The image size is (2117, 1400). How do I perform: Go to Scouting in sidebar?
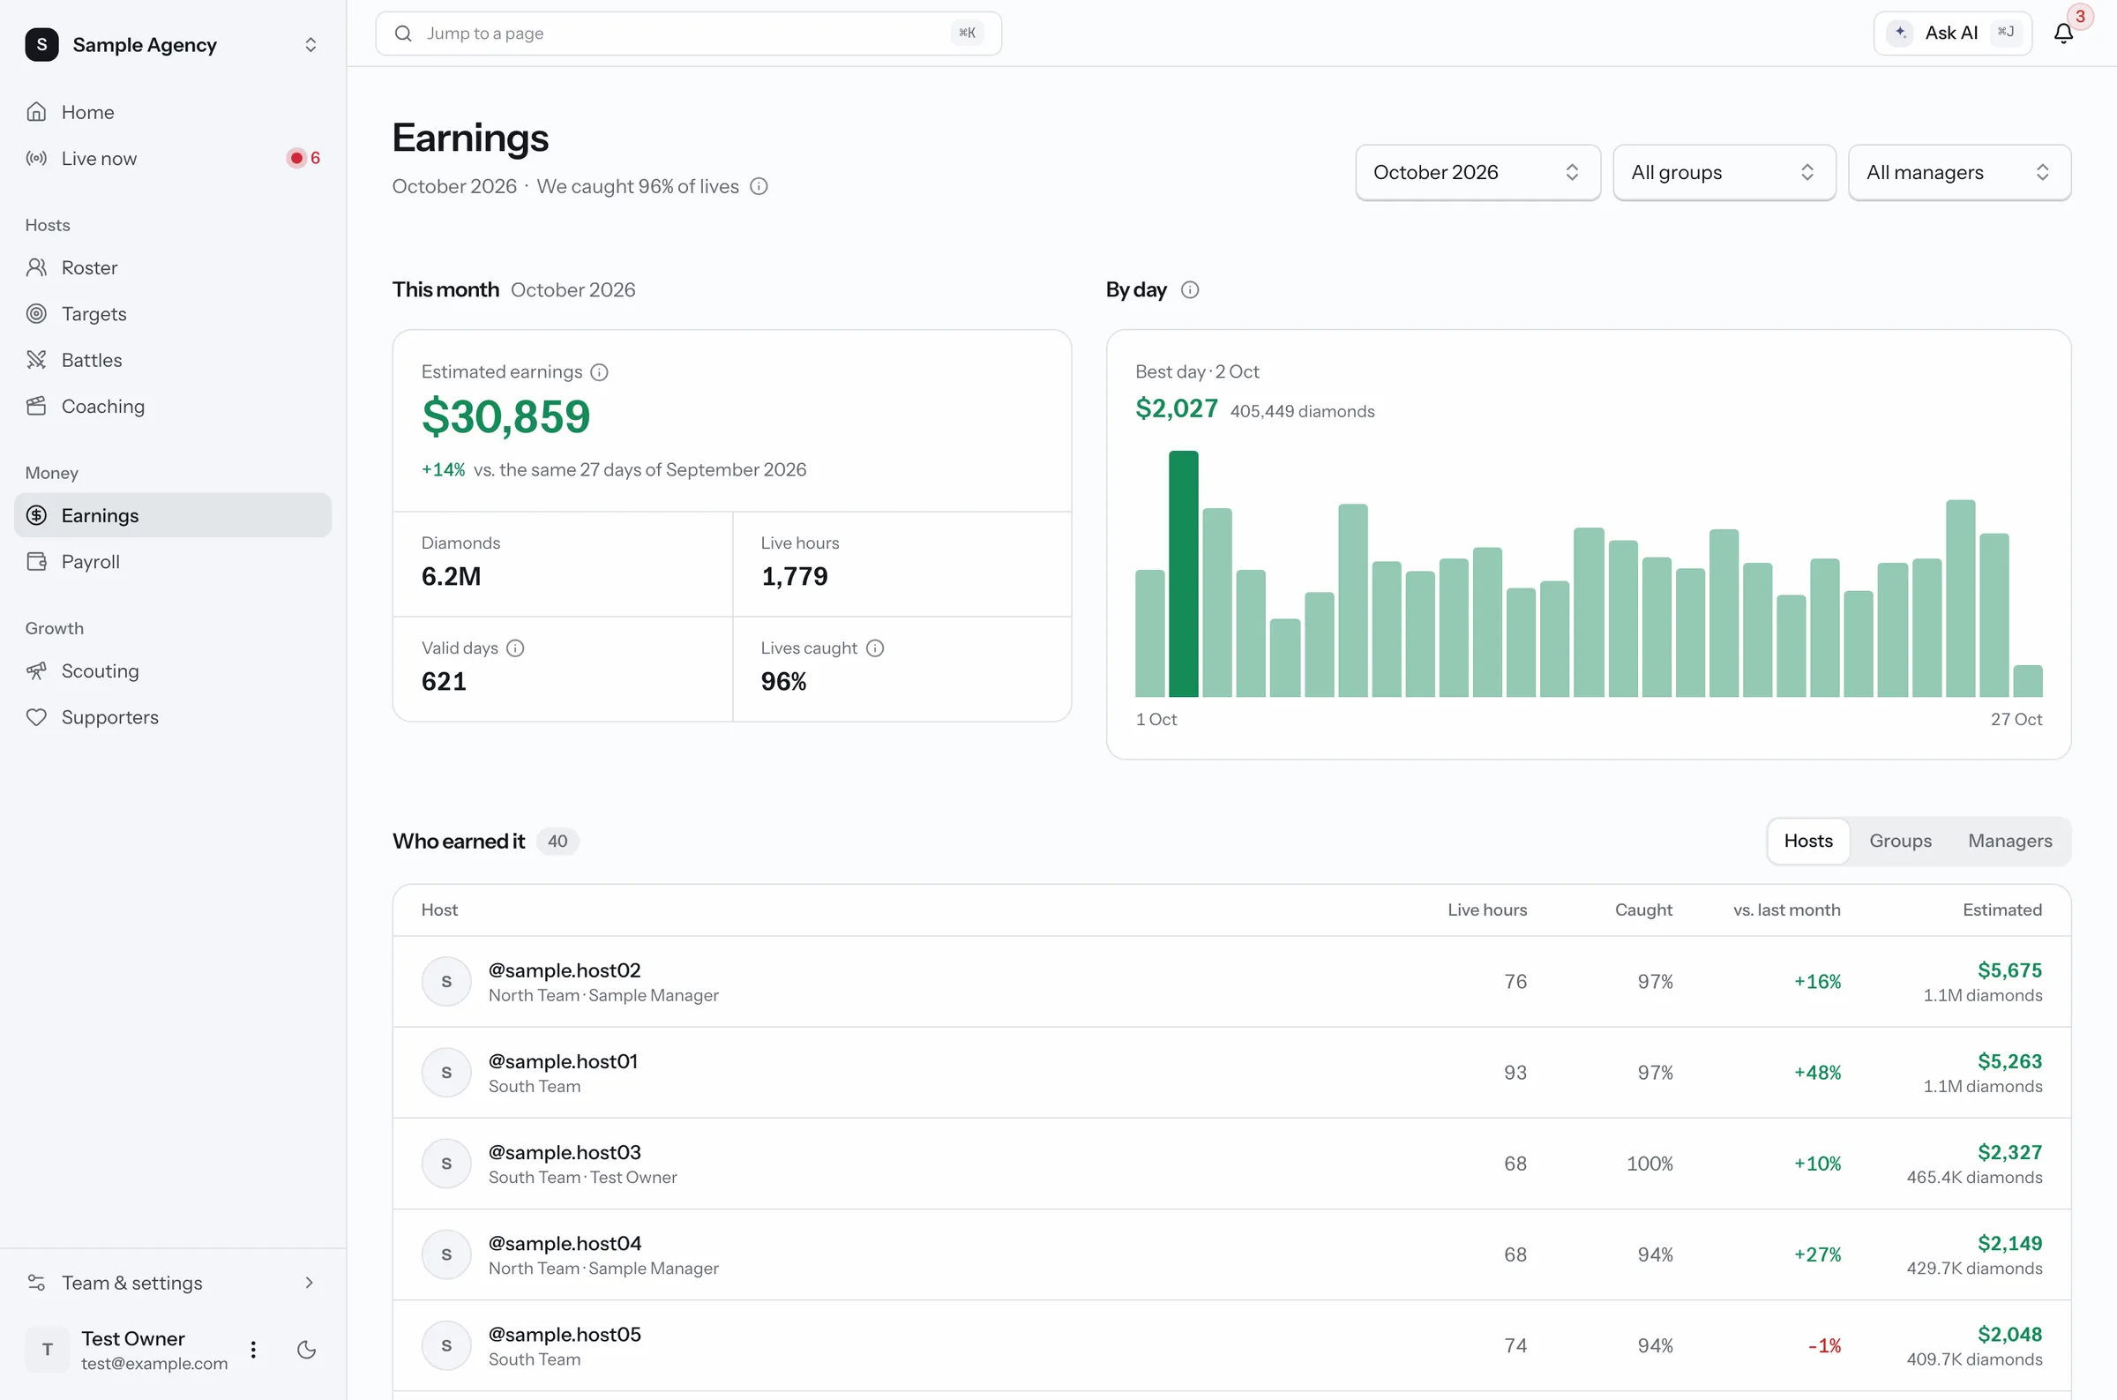click(x=173, y=670)
